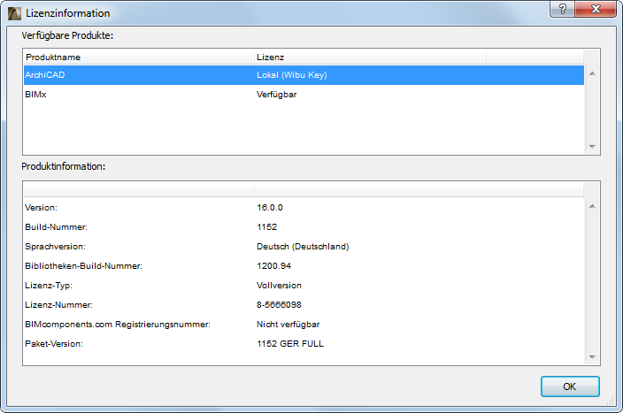Click the dialog resize grip corner
Image resolution: width=623 pixels, height=413 pixels.
point(611,402)
